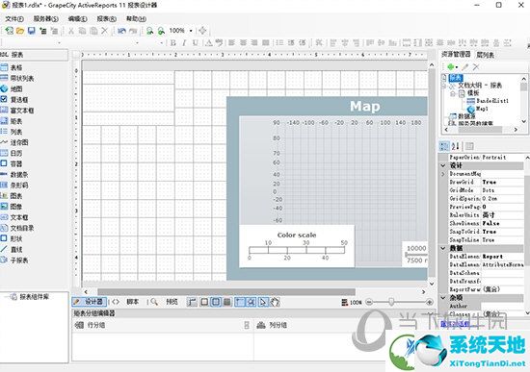Expand the DocumentMap property

(443, 174)
